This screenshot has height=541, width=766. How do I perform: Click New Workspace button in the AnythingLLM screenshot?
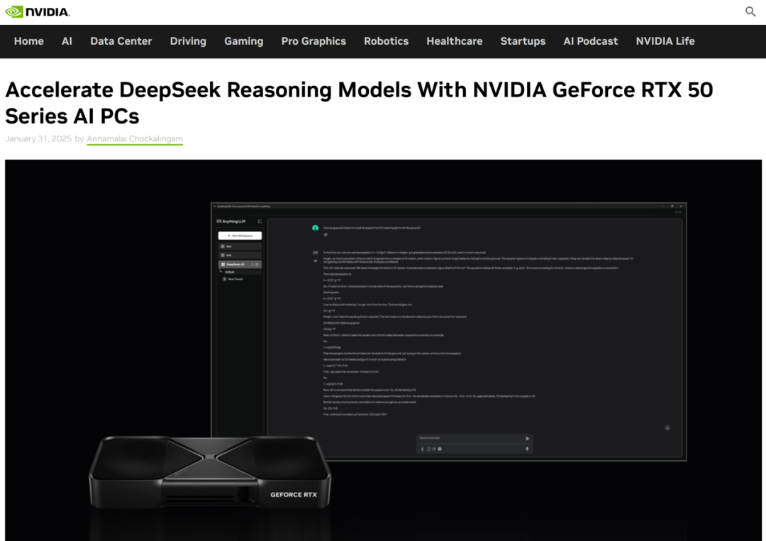[x=240, y=236]
